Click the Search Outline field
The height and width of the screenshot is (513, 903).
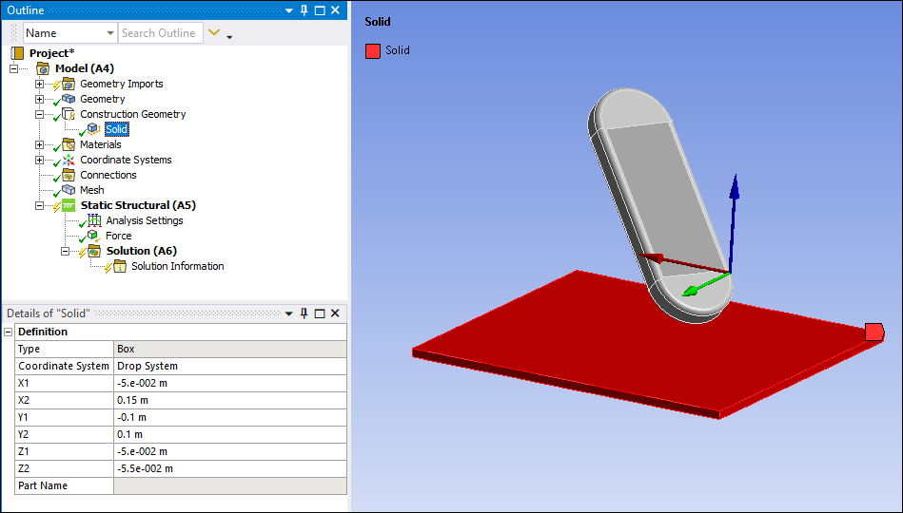161,33
